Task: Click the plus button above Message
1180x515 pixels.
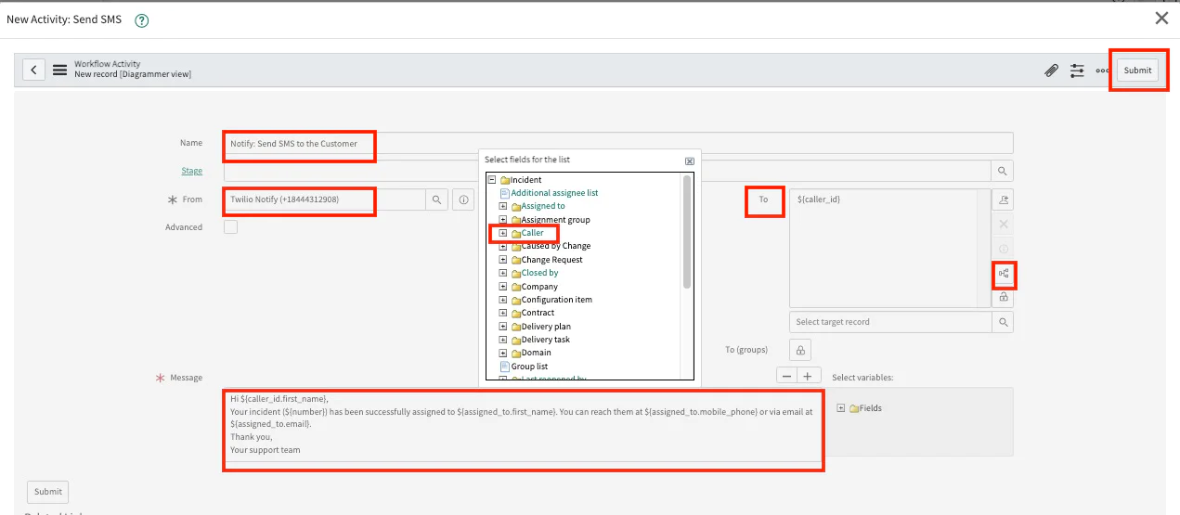Action: click(x=807, y=376)
